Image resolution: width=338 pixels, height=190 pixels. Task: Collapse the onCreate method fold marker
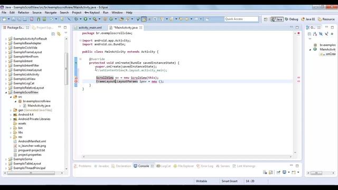click(x=80, y=59)
